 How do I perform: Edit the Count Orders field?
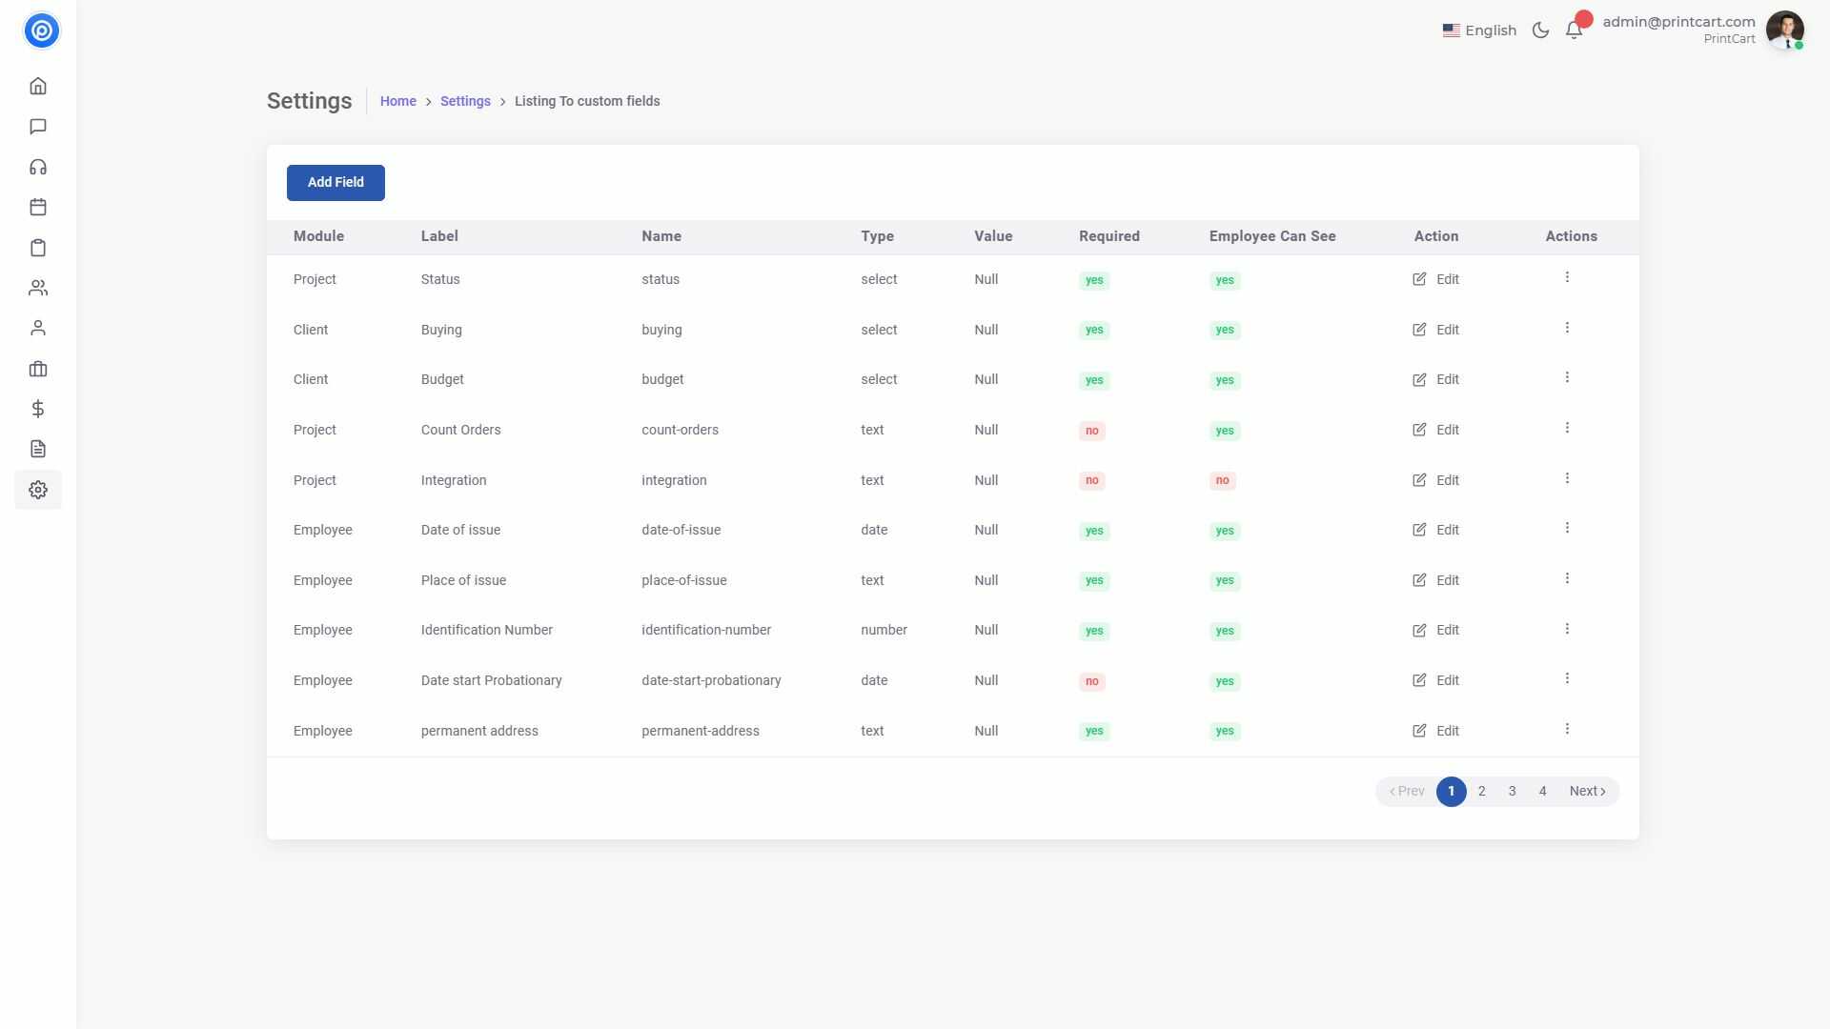(1435, 430)
